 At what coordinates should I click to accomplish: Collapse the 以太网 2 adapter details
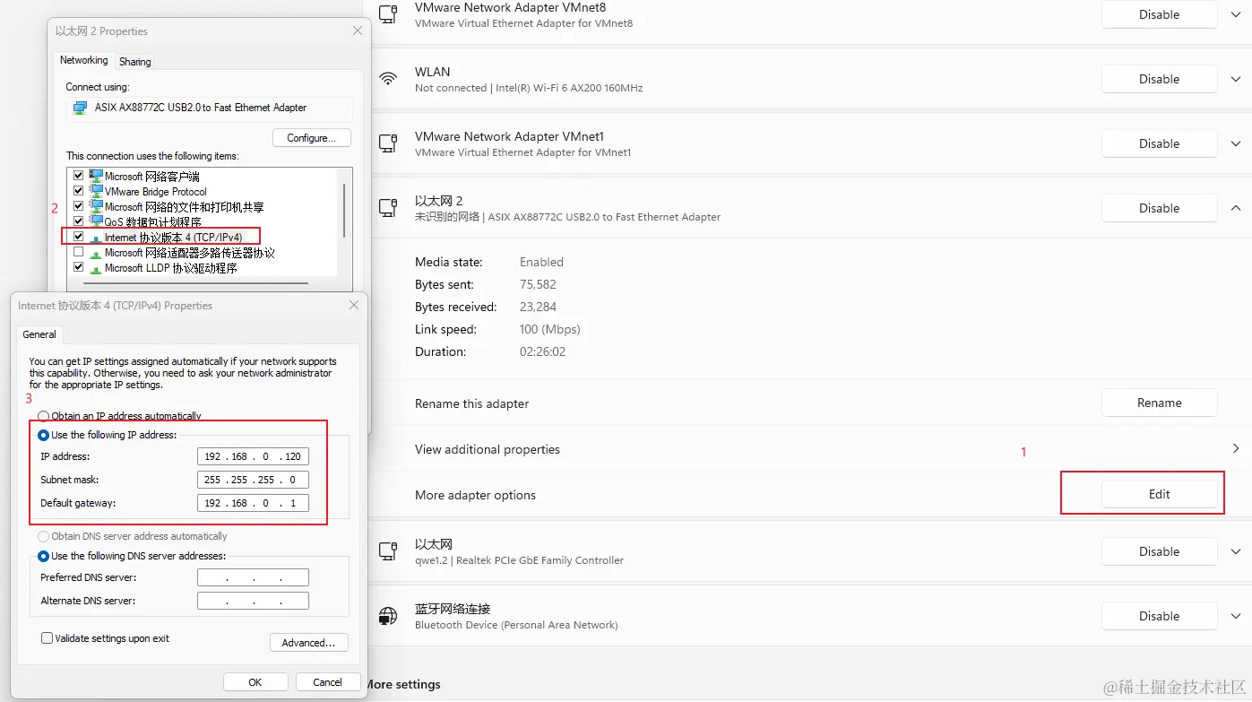click(1236, 208)
